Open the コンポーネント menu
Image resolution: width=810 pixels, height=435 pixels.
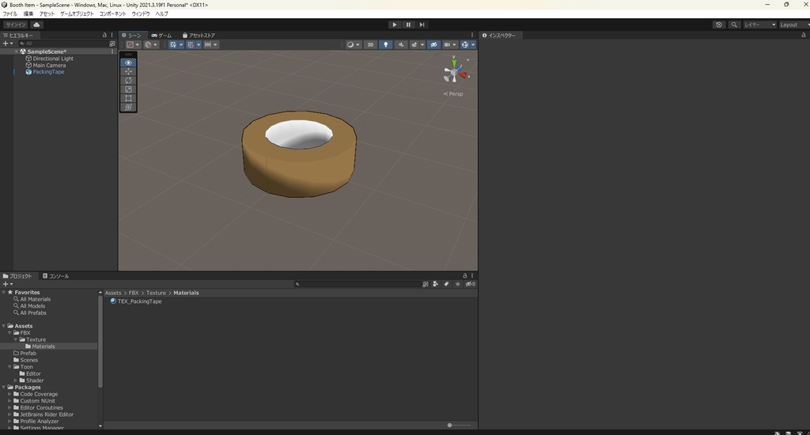[x=112, y=14]
